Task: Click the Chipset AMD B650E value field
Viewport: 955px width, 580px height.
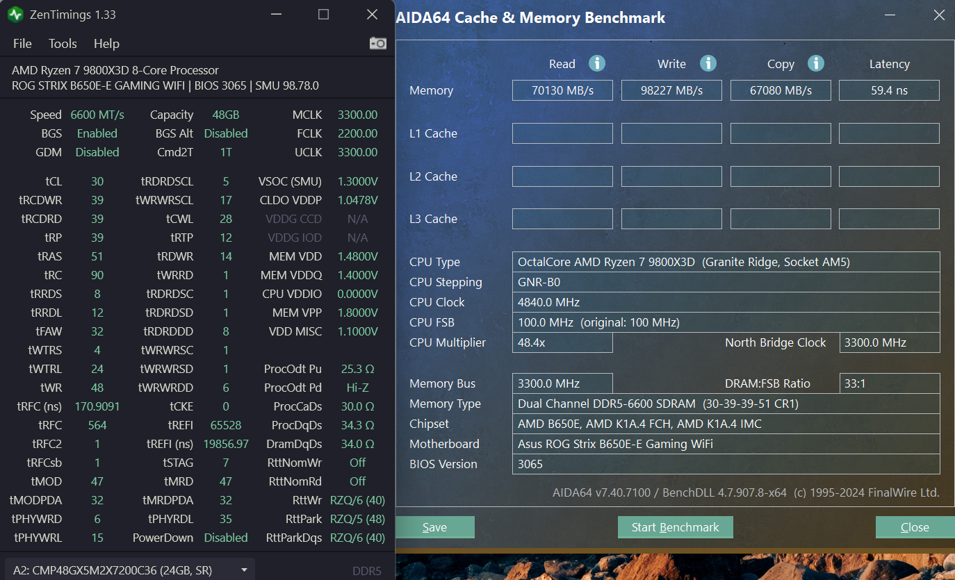Action: pyautogui.click(x=726, y=424)
